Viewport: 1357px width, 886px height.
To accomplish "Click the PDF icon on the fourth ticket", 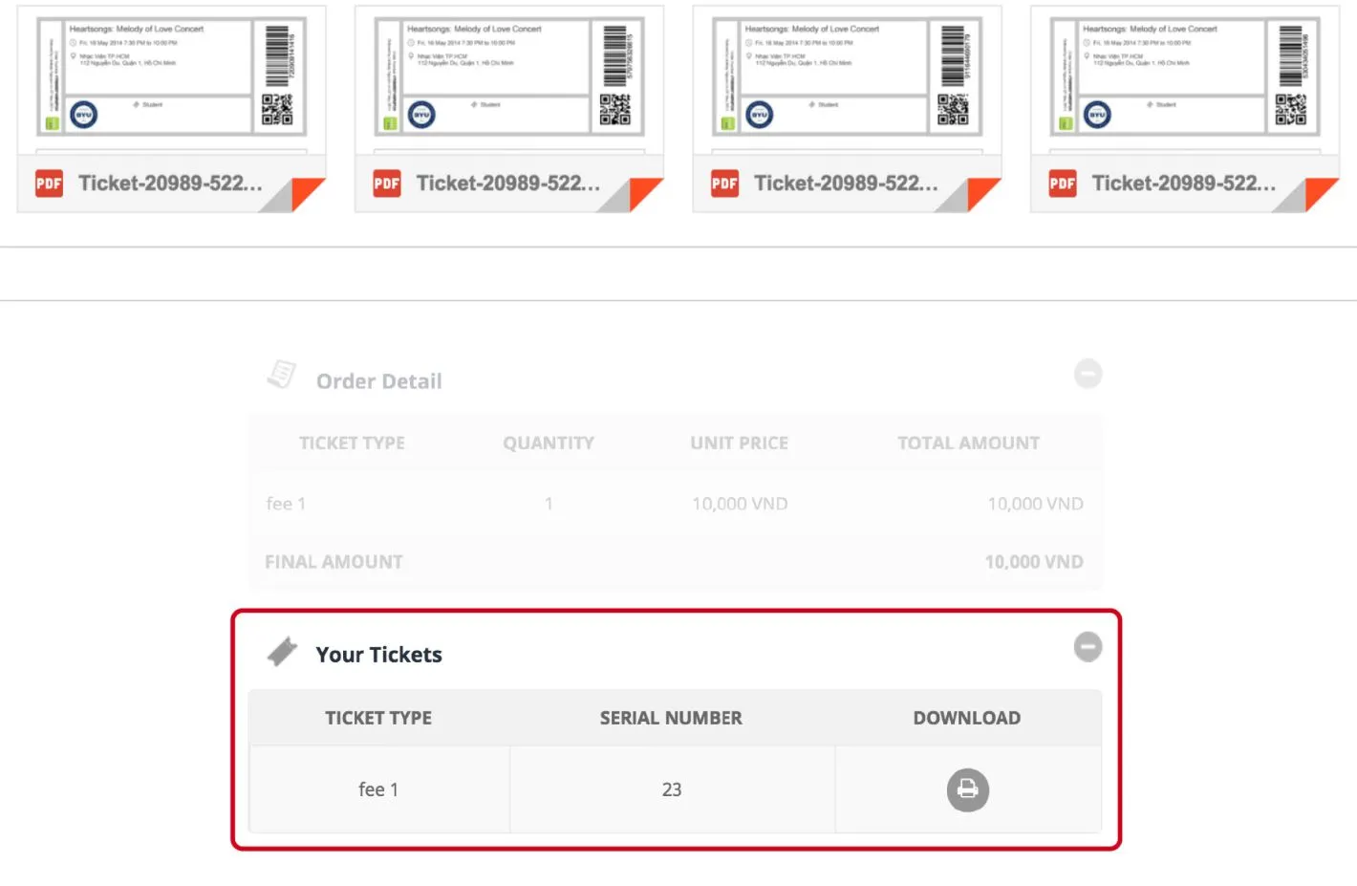I will (1062, 183).
